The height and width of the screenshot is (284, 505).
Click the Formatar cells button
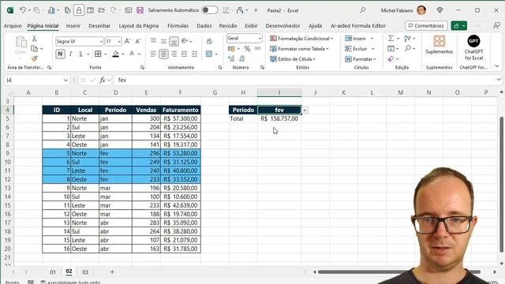361,59
